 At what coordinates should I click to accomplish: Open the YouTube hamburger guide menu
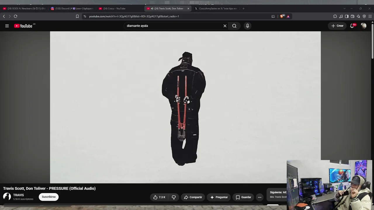[x=7, y=26]
